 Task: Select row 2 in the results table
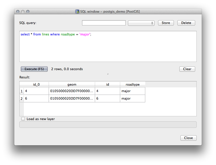click(x=22, y=98)
